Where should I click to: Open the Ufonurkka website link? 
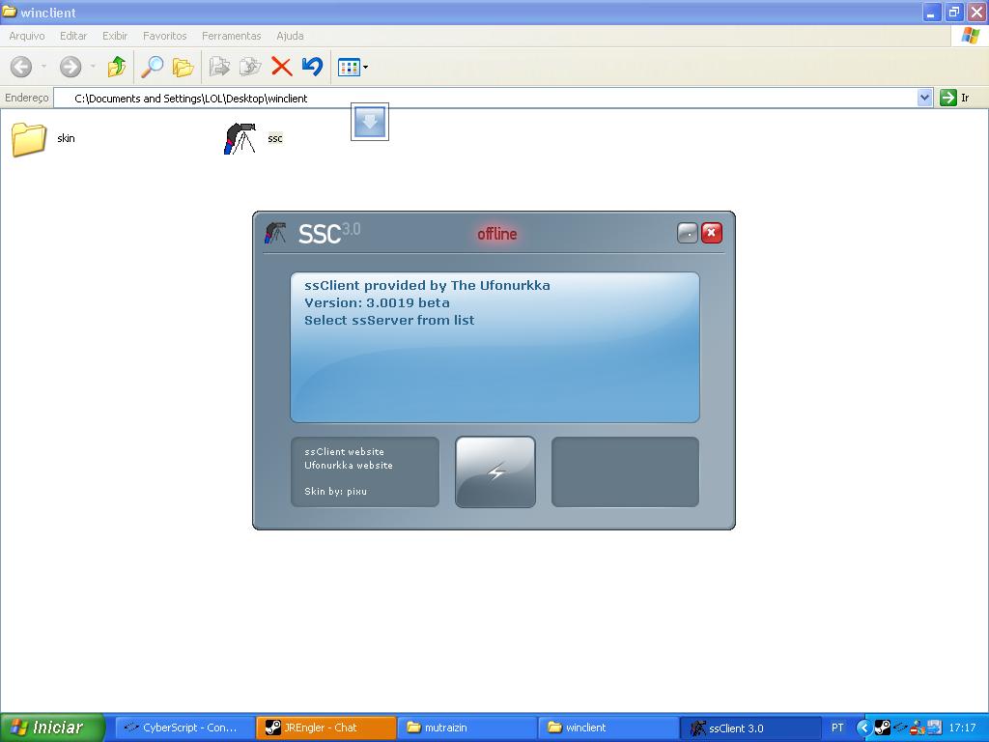click(348, 465)
